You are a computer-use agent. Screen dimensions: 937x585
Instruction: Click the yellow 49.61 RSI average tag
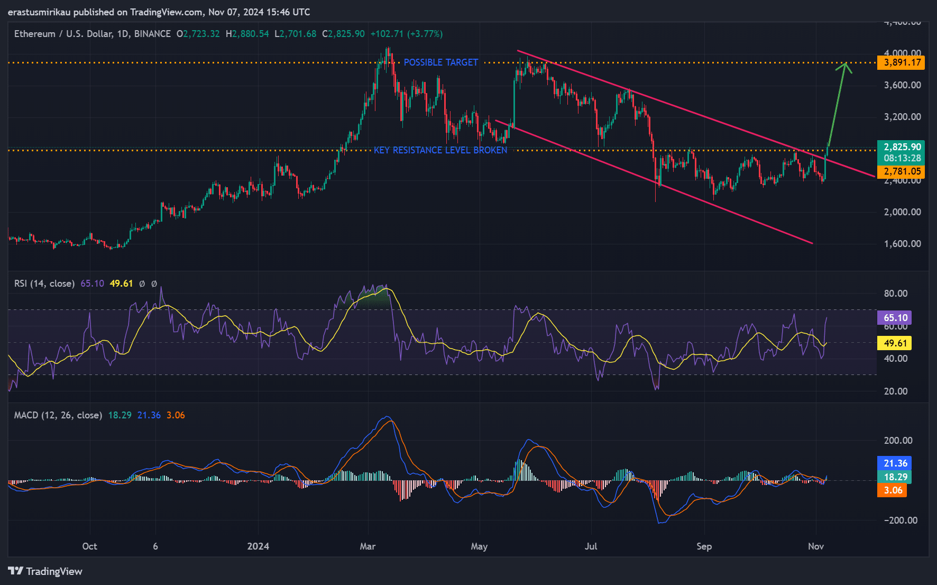(x=895, y=343)
